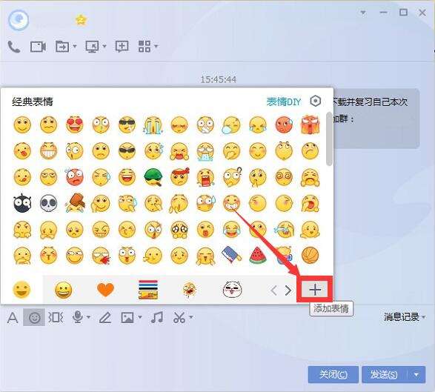Click the 发送(S) send button
Viewport: 435px width, 392px height.
click(385, 375)
